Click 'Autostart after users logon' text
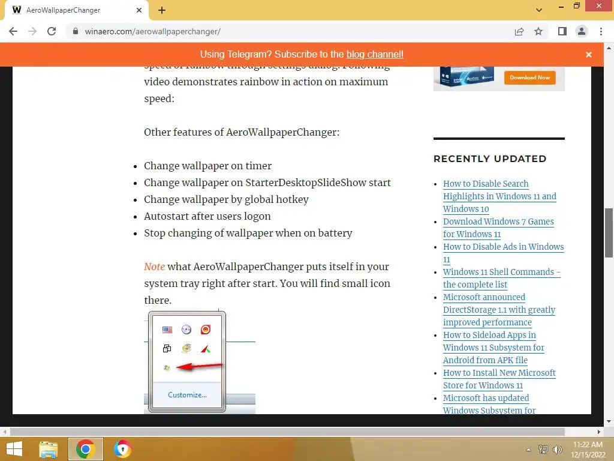Image resolution: width=614 pixels, height=461 pixels. pos(207,216)
